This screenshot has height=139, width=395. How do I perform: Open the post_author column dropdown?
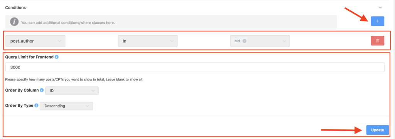pos(35,41)
